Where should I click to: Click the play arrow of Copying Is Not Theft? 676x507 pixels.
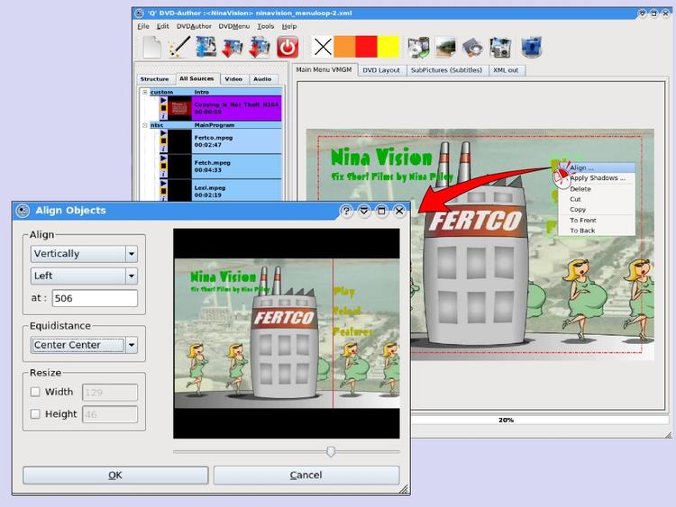[163, 100]
